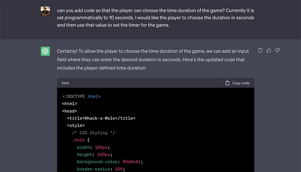Screen dimensions: 301x172
Task: Click the ChatGPT logo avatar
Action: pyautogui.click(x=45, y=51)
